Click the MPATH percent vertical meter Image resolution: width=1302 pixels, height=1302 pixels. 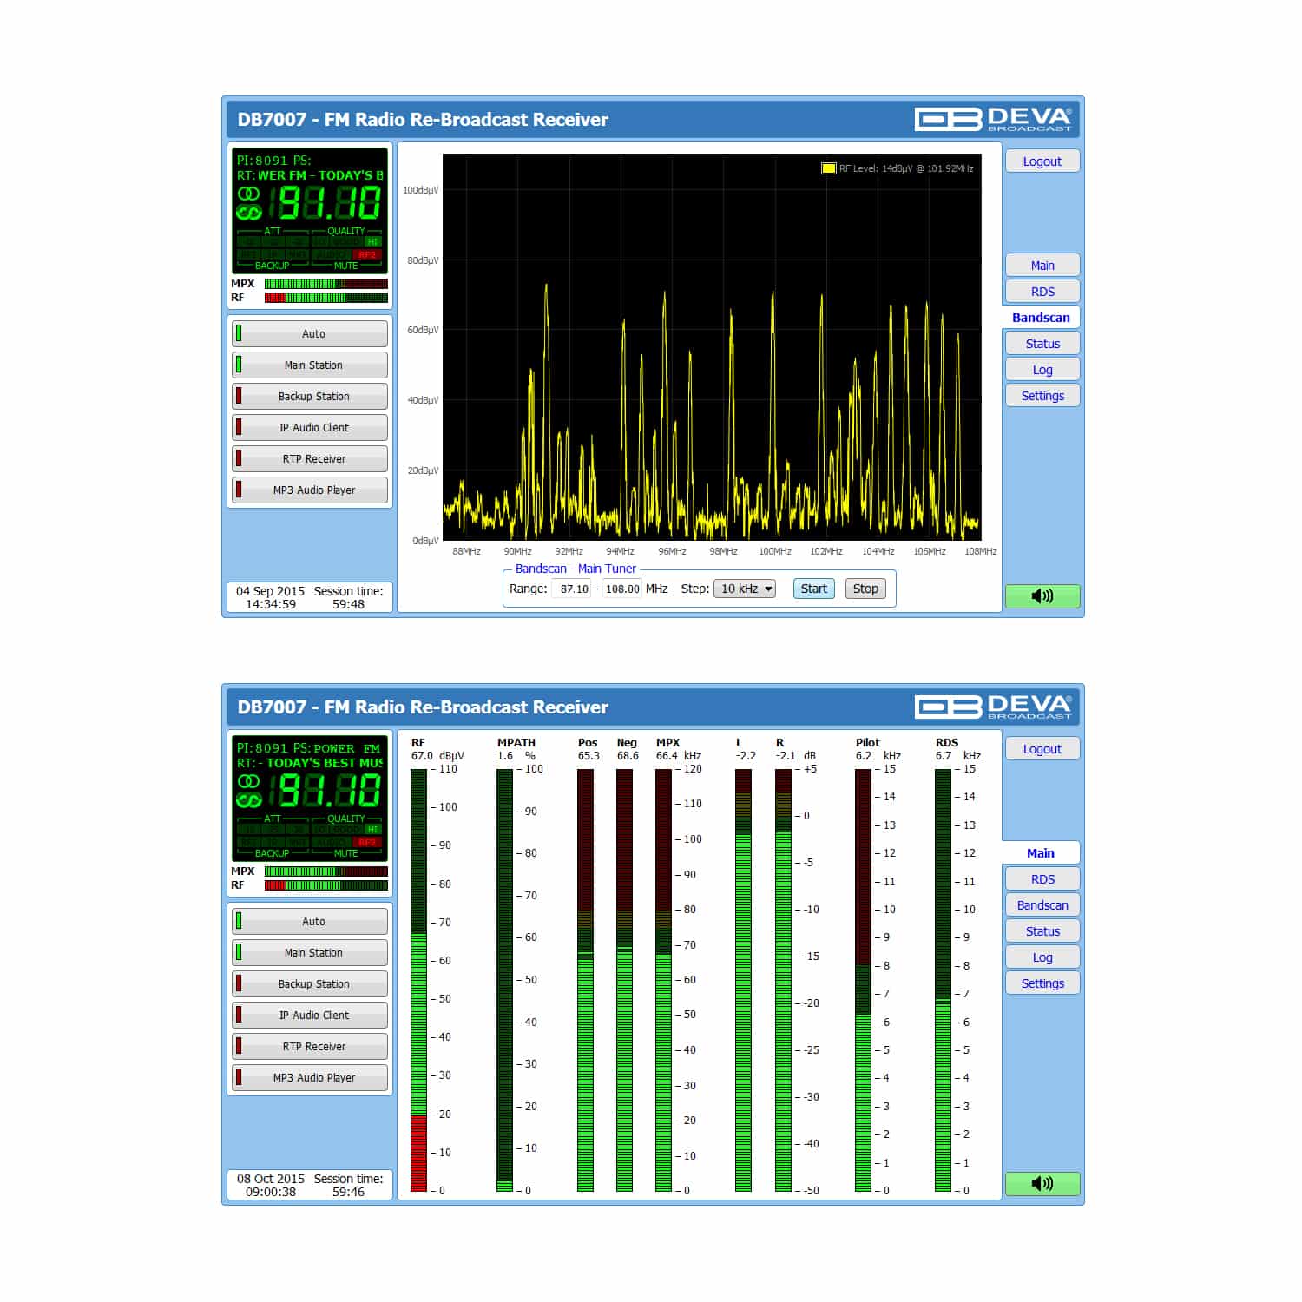pos(504,980)
